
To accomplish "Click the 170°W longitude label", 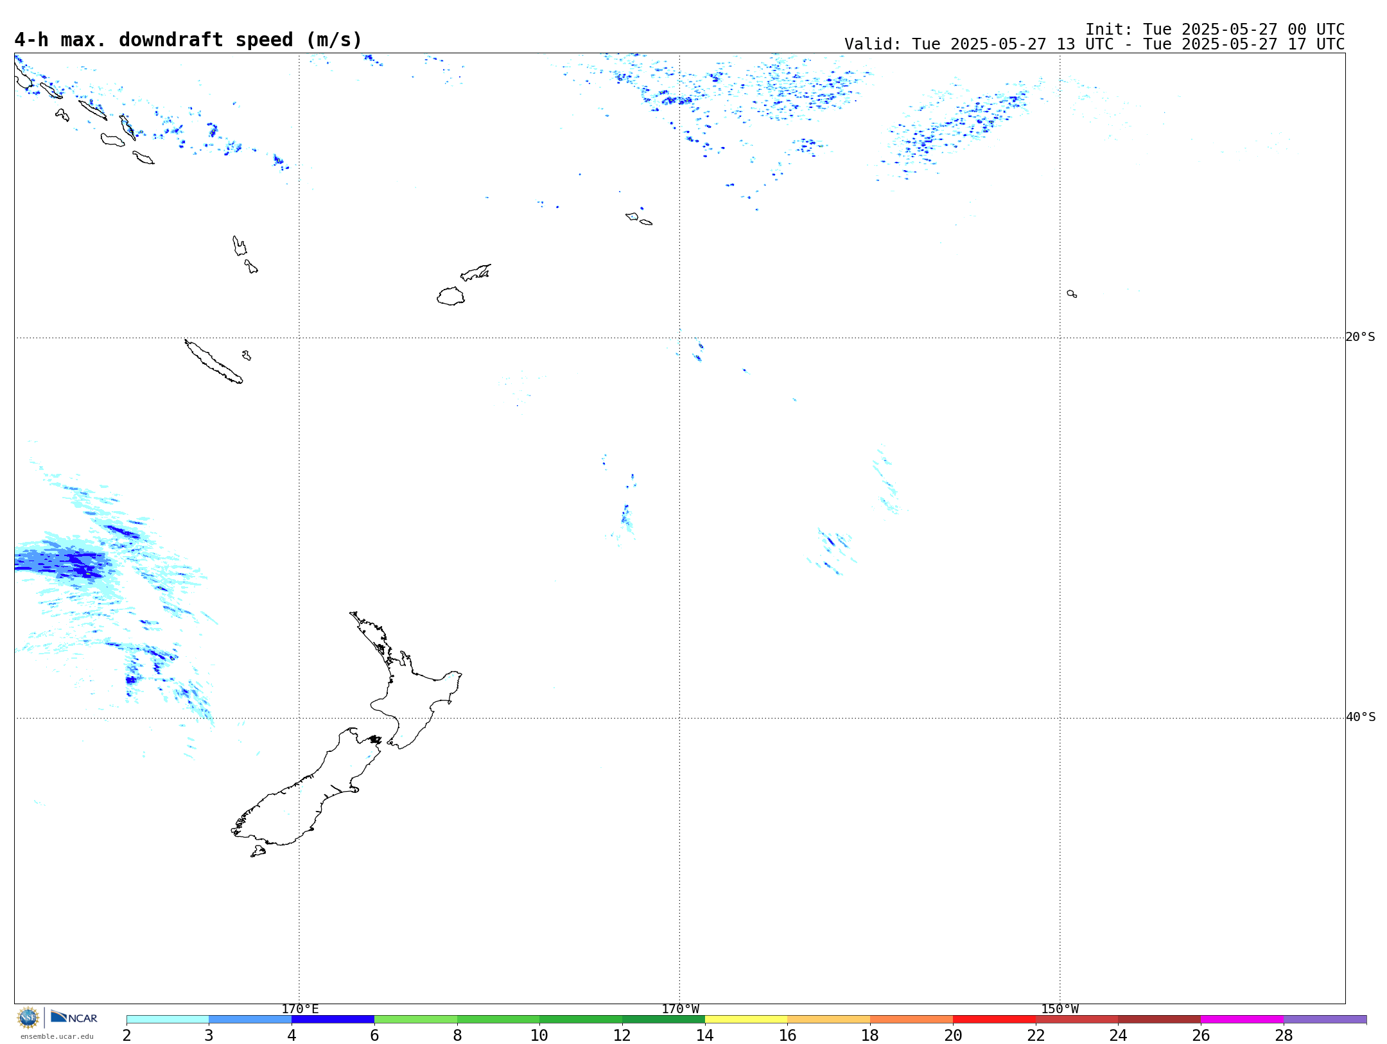I will [x=681, y=1009].
